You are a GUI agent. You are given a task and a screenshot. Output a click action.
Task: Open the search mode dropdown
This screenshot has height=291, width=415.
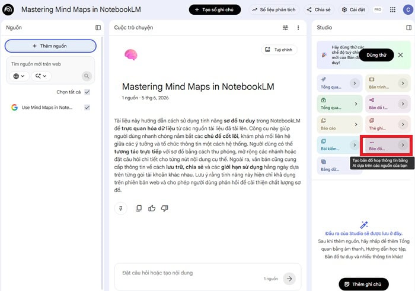[x=41, y=76]
